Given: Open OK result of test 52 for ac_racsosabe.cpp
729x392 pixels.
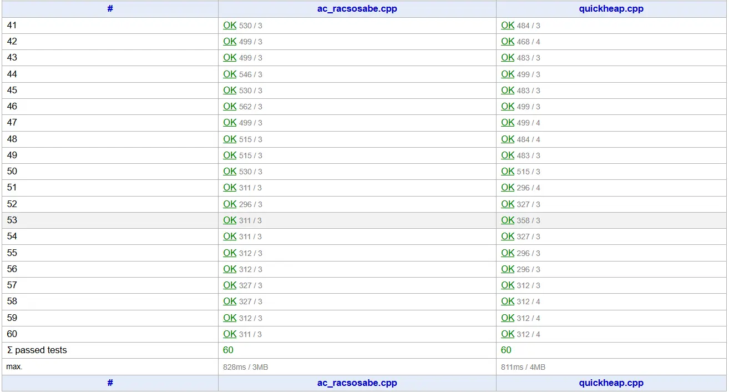Looking at the screenshot, I should pyautogui.click(x=230, y=204).
